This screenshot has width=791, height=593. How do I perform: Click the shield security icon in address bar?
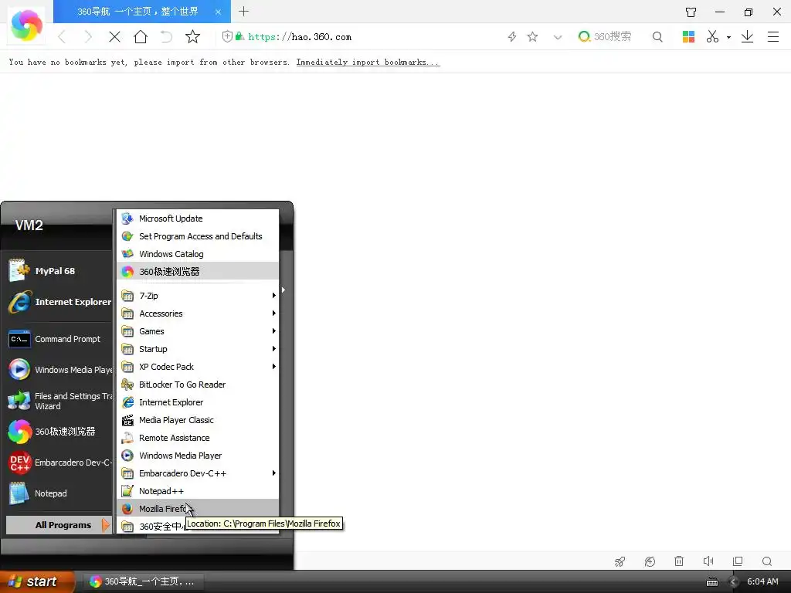pyautogui.click(x=228, y=36)
